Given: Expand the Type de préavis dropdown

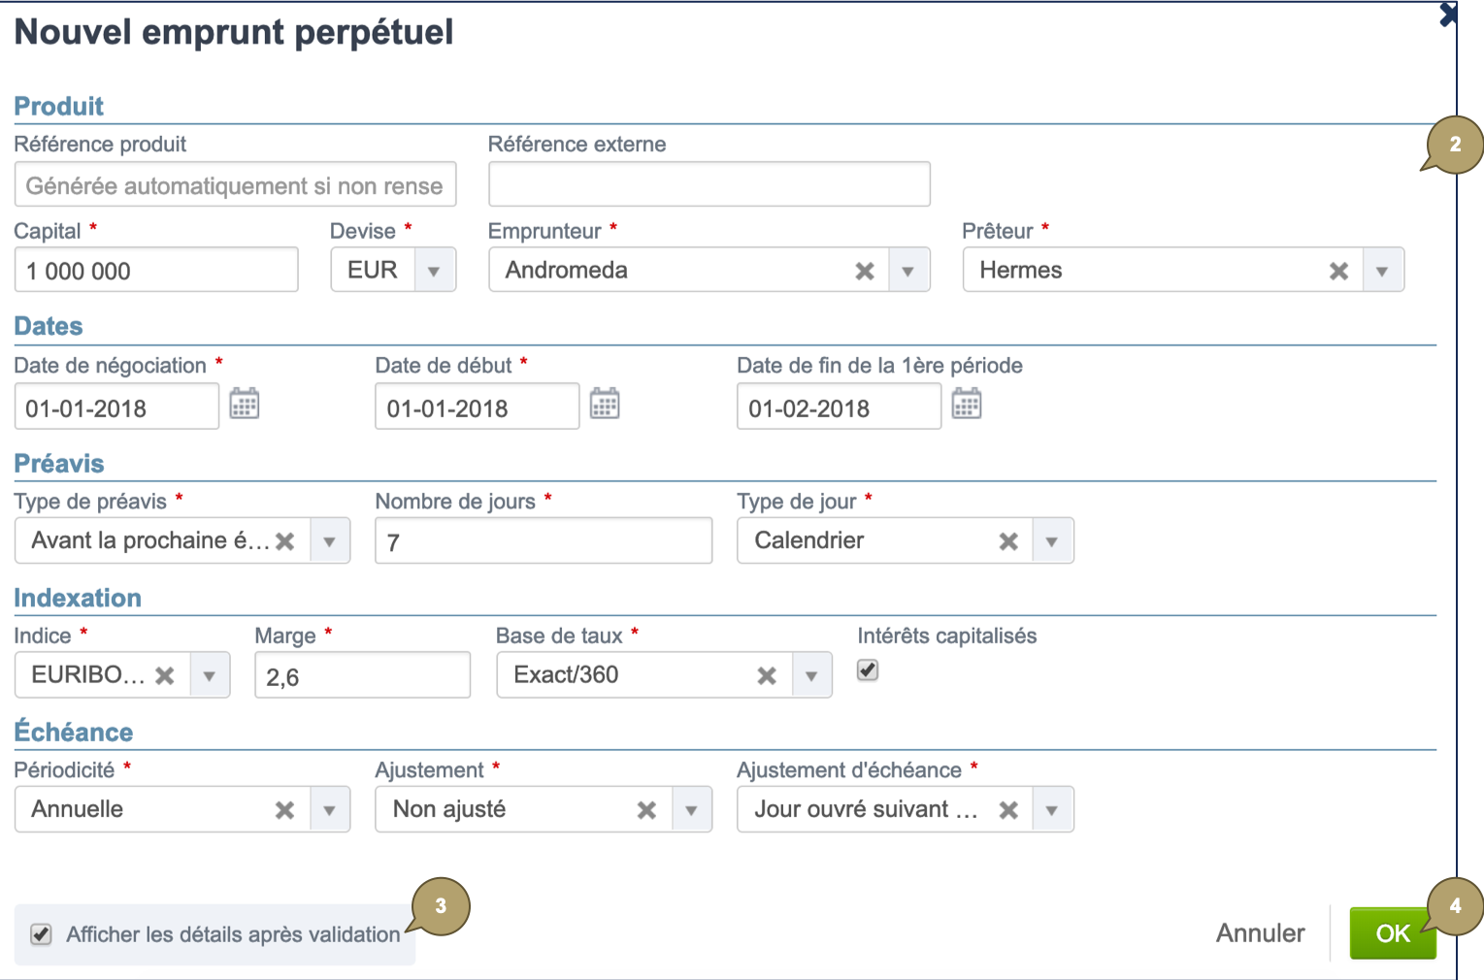Looking at the screenshot, I should pos(329,540).
